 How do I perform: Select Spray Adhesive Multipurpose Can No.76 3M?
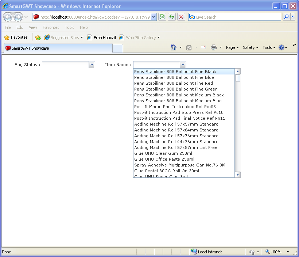[184, 165]
